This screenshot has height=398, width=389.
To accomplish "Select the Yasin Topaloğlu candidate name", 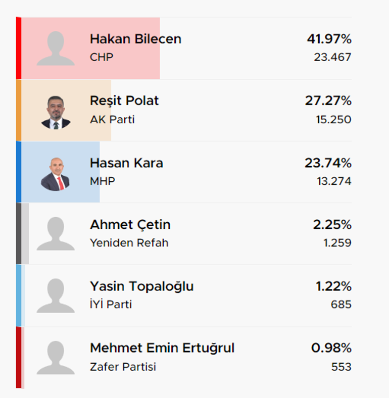I will pyautogui.click(x=141, y=286).
